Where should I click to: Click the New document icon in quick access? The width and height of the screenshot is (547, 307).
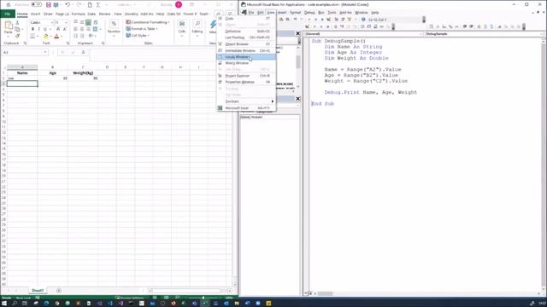pos(90,5)
